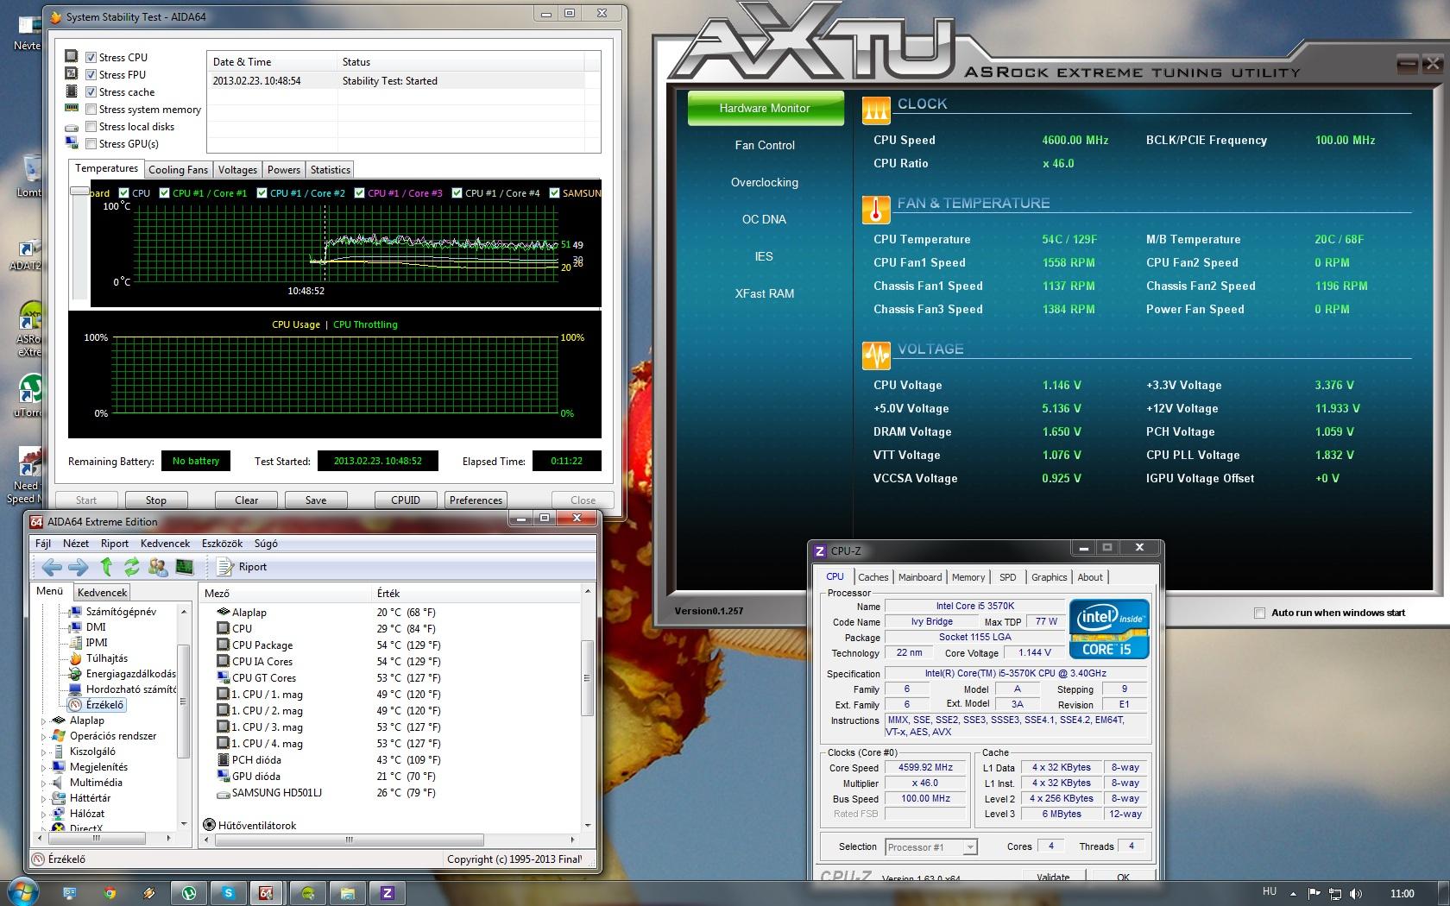
Task: Toggle CPU #1 / Core #1 graph checkbox
Action: click(x=165, y=192)
